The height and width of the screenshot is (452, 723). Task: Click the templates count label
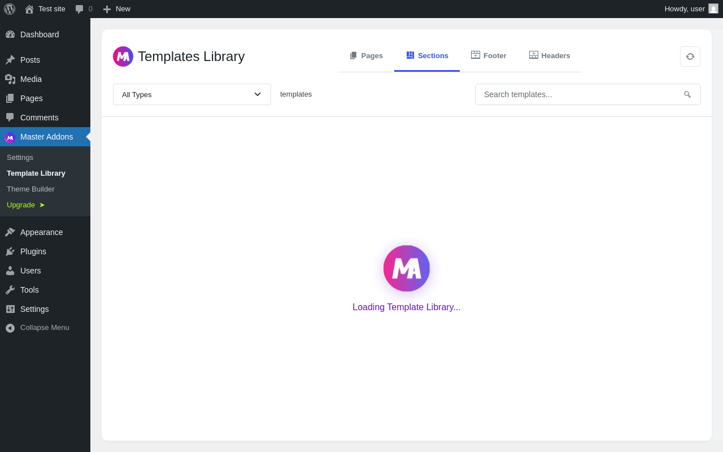(x=296, y=94)
